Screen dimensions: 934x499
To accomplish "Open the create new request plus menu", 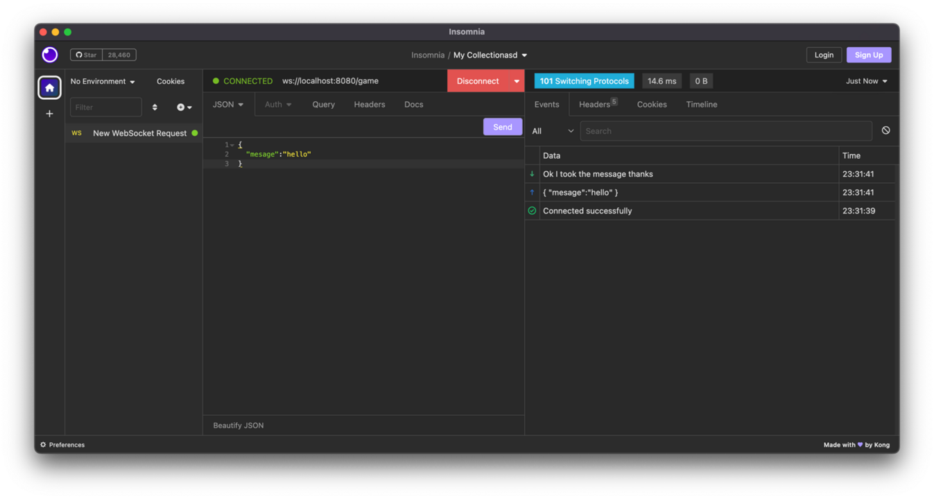I will click(x=184, y=107).
